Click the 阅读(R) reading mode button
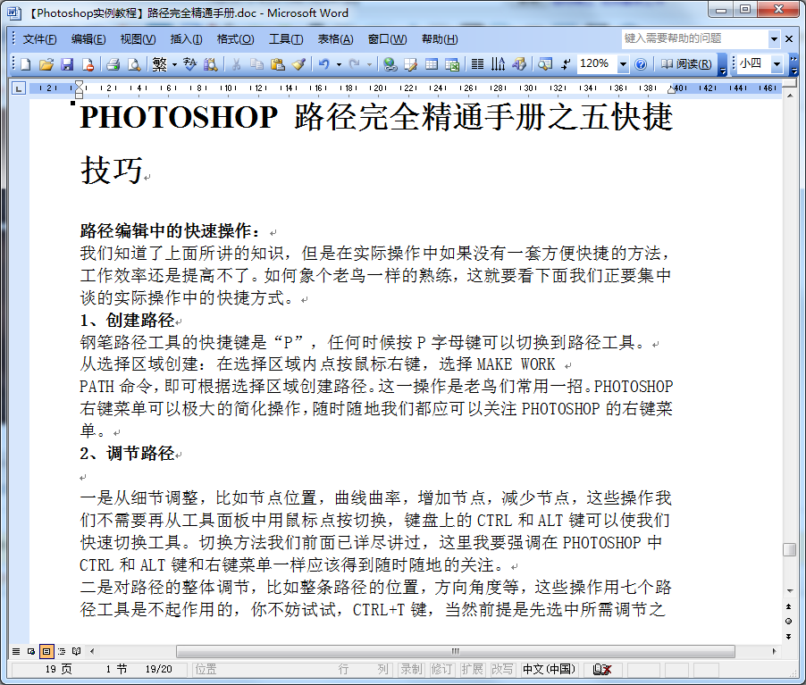806x685 pixels. pyautogui.click(x=686, y=64)
